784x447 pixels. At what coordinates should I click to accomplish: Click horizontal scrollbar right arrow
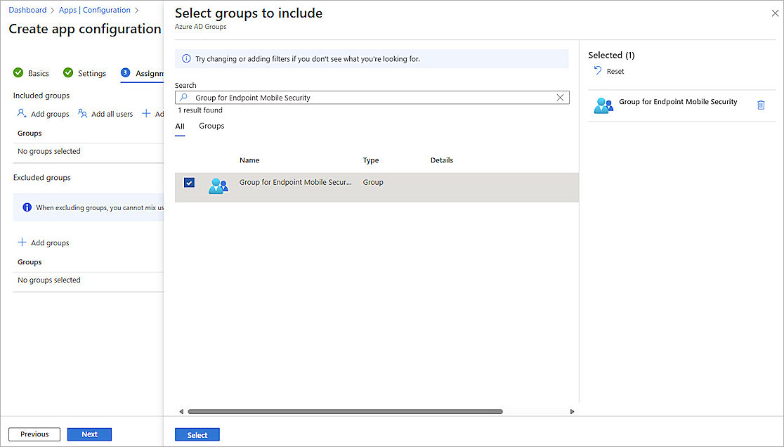pos(572,411)
